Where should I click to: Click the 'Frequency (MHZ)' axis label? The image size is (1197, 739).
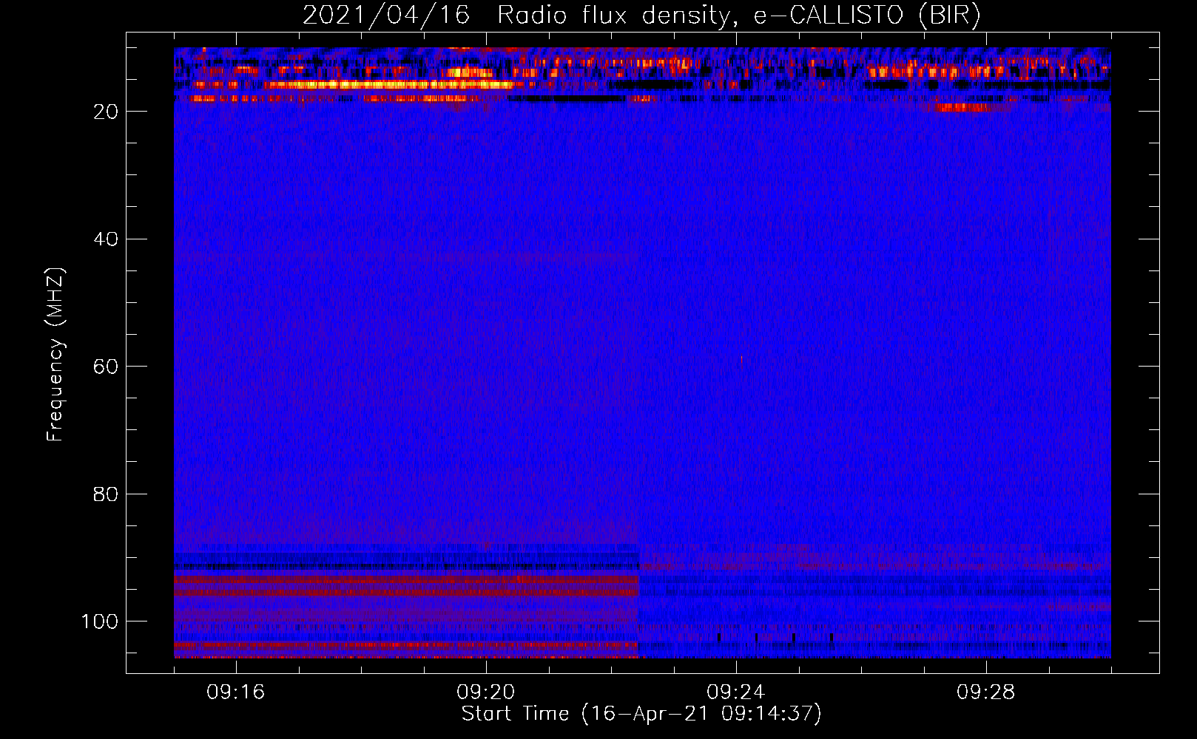(55, 355)
